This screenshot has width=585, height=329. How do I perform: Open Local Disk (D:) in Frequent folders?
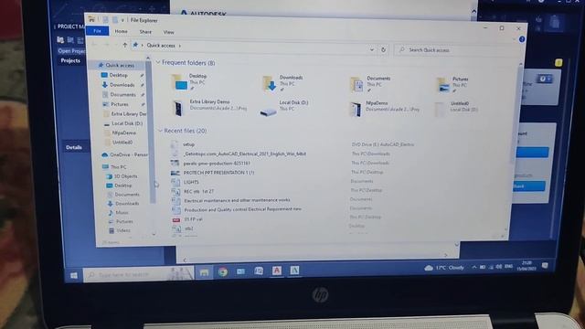click(284, 108)
